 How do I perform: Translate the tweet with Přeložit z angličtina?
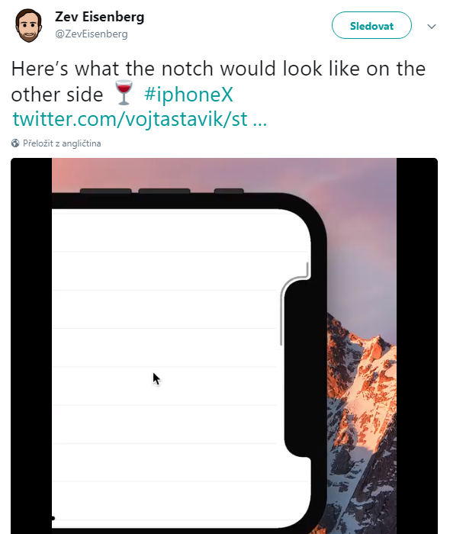pos(62,143)
